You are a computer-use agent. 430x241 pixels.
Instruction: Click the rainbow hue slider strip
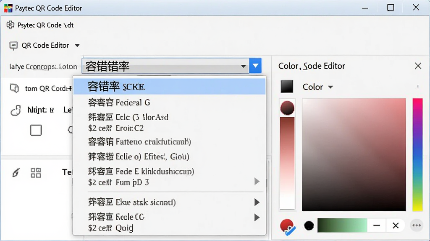[x=418, y=155]
